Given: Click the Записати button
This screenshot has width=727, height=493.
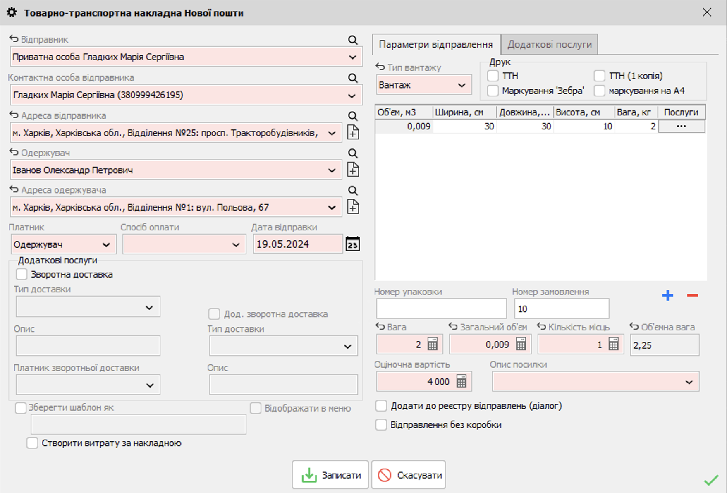Looking at the screenshot, I should tap(330, 475).
